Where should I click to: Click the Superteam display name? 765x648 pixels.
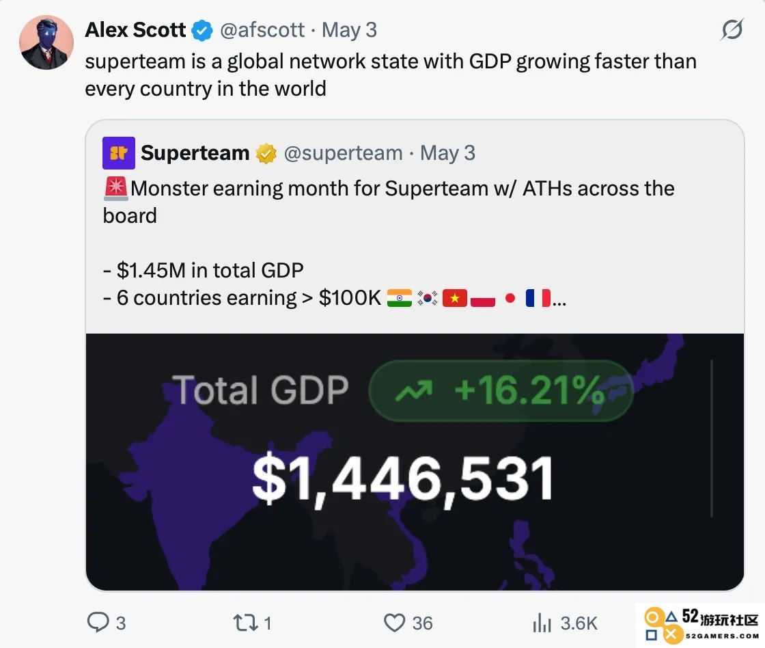click(195, 153)
